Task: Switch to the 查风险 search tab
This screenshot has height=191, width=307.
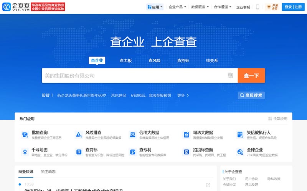Action: [x=155, y=61]
